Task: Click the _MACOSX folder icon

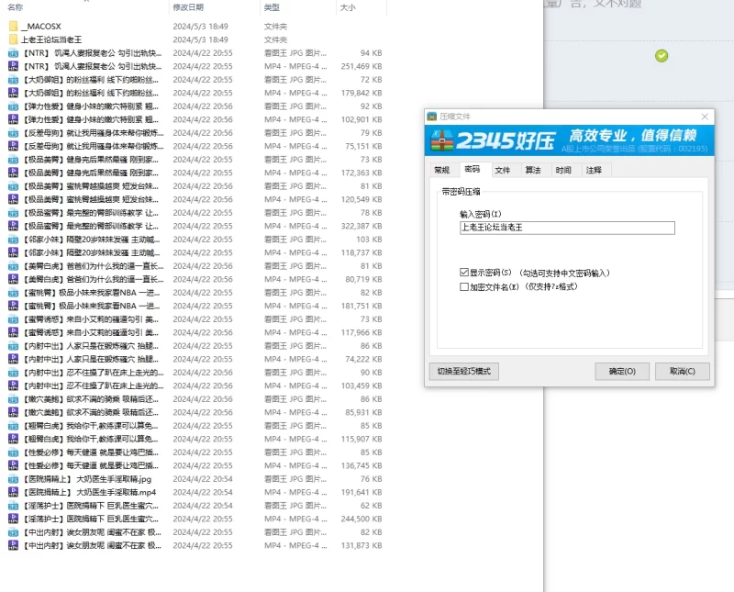Action: tap(13, 27)
